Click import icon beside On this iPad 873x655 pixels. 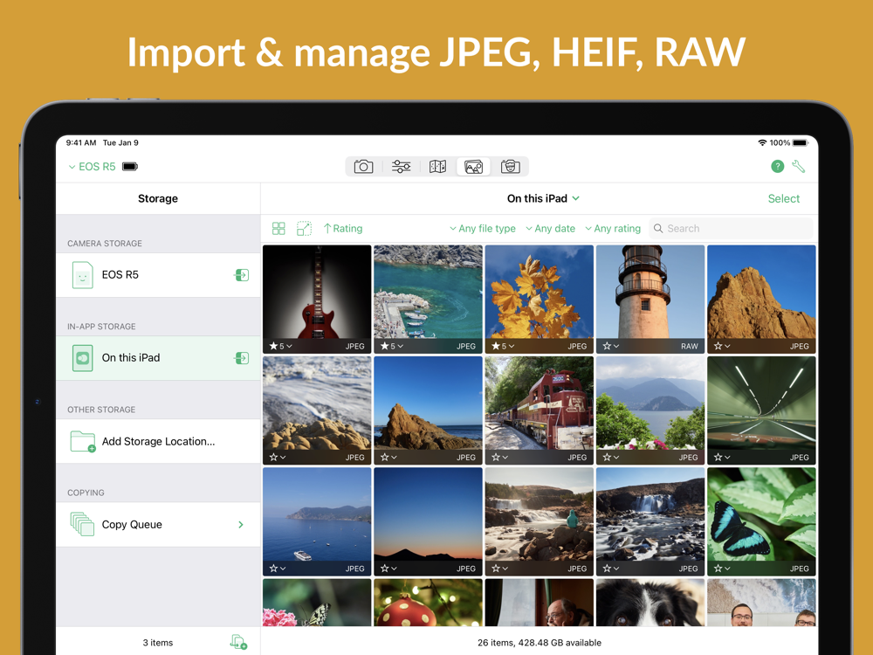click(242, 358)
